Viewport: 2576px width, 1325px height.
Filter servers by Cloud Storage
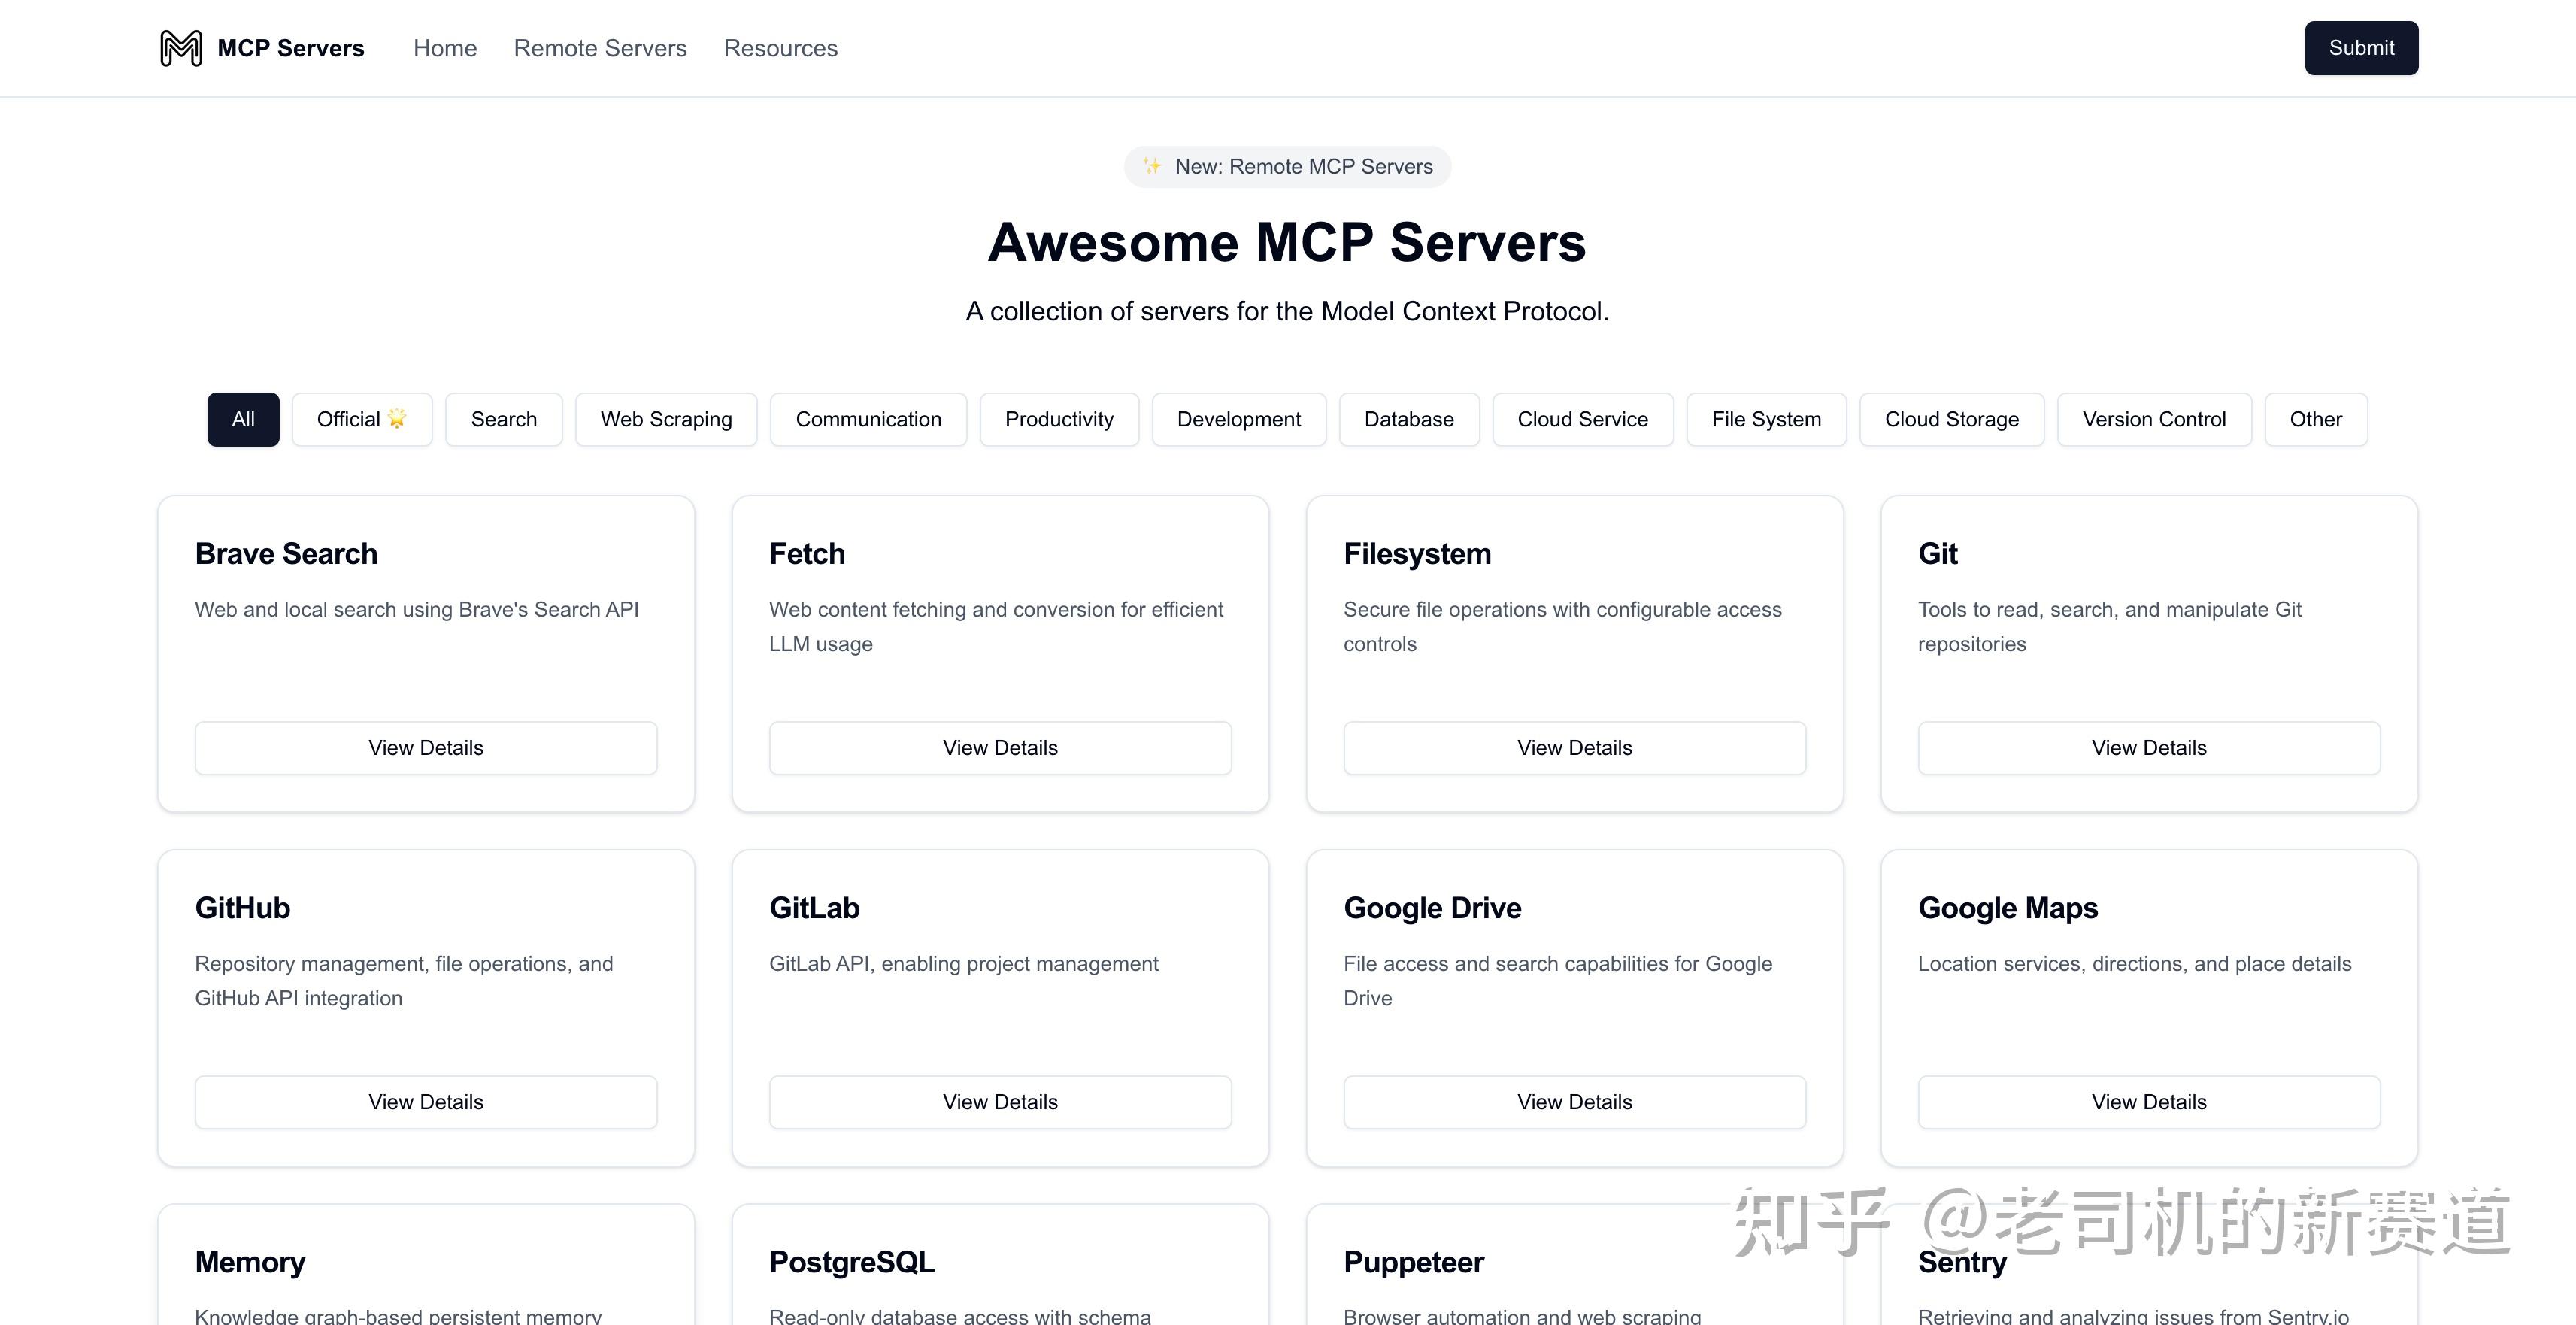point(1951,419)
